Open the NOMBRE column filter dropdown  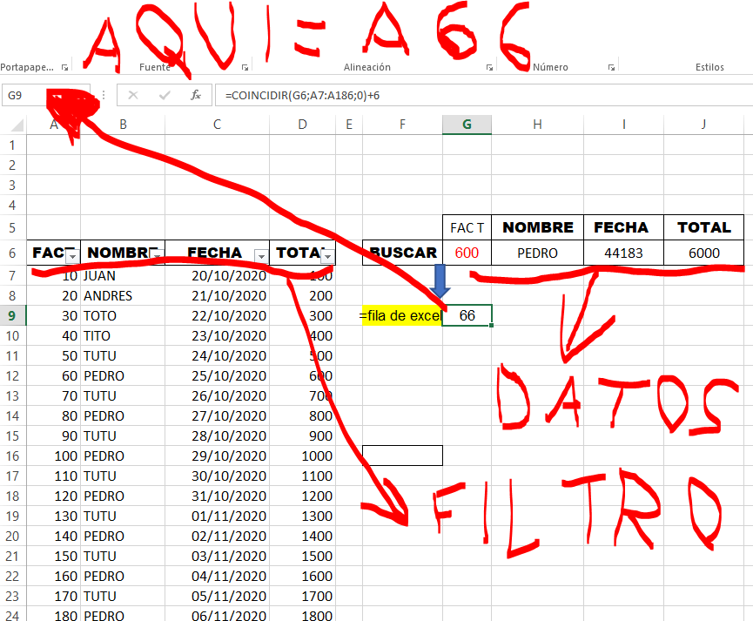[x=156, y=257]
